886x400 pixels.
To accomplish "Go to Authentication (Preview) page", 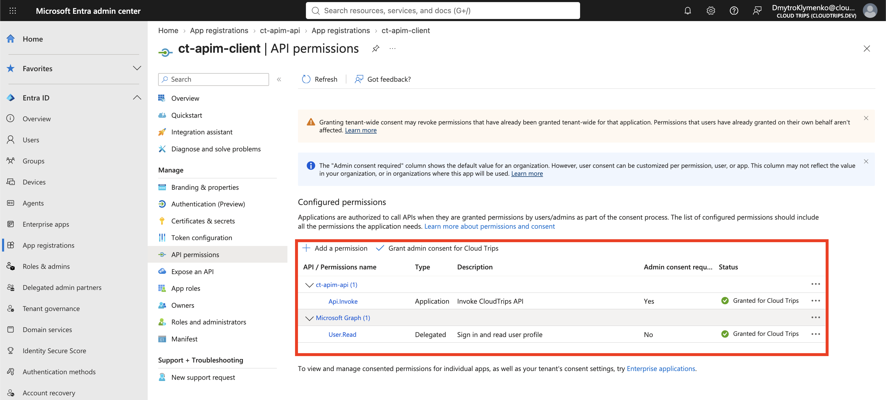I will (208, 204).
